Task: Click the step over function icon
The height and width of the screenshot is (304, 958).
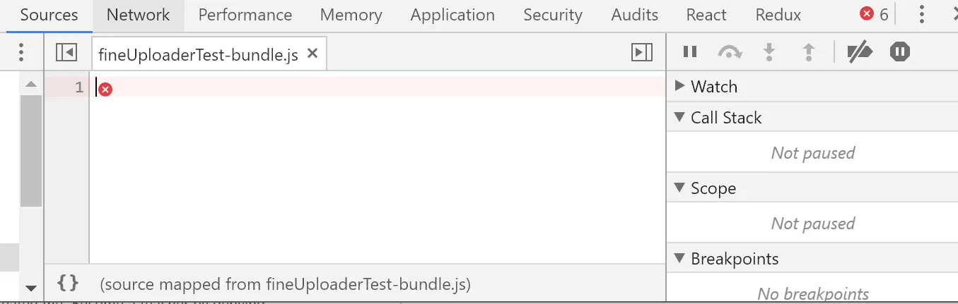Action: click(730, 51)
